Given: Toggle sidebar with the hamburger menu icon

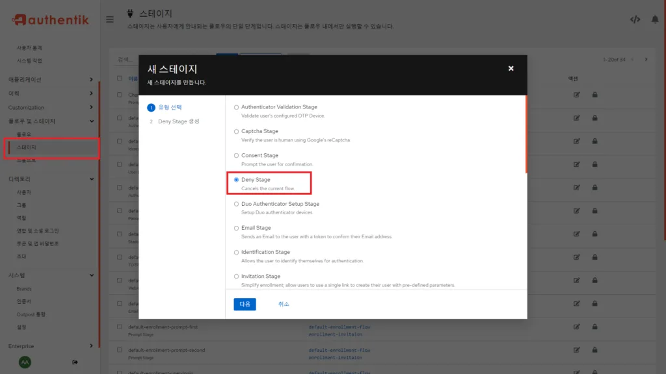Looking at the screenshot, I should [x=110, y=19].
